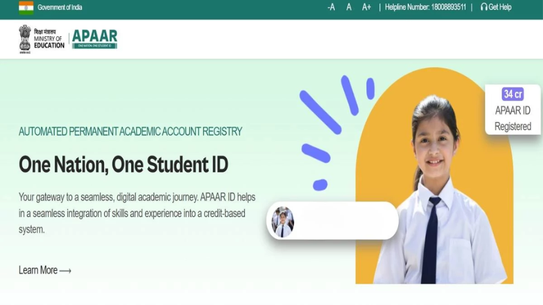543x305 pixels.
Task: Click the One Nation, One Student ID heading
Action: coord(124,165)
